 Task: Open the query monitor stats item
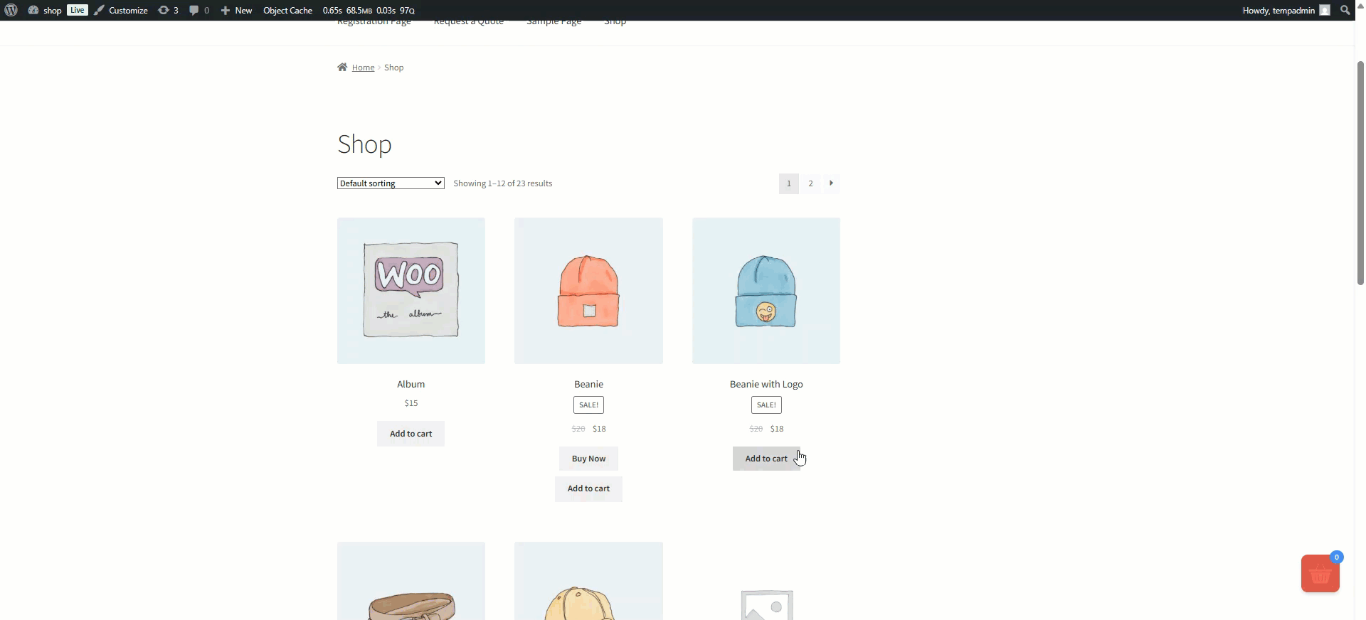click(368, 10)
